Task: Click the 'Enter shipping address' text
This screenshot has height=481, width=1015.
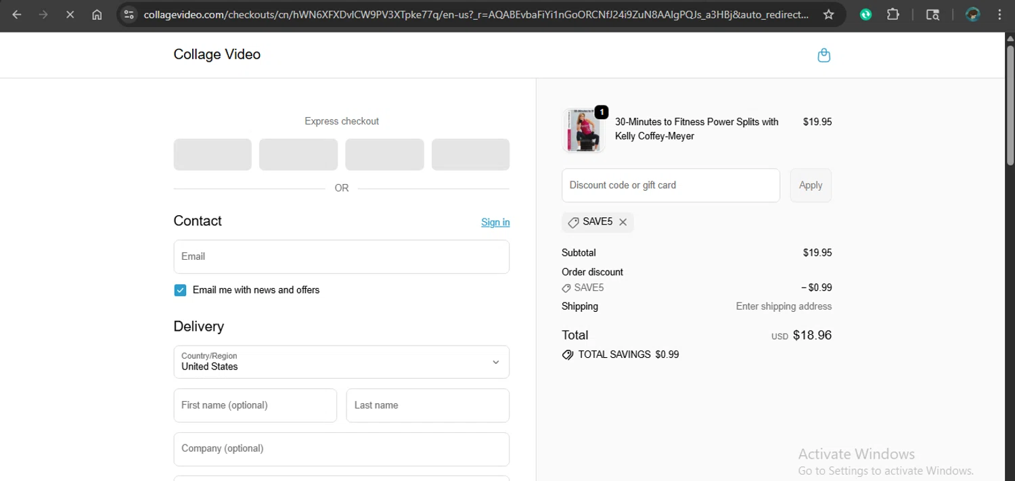Action: [x=784, y=306]
